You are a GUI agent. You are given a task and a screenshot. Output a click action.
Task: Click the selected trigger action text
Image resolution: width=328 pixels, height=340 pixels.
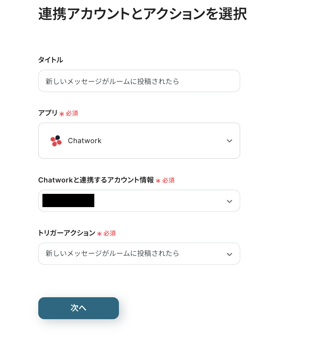pos(112,253)
